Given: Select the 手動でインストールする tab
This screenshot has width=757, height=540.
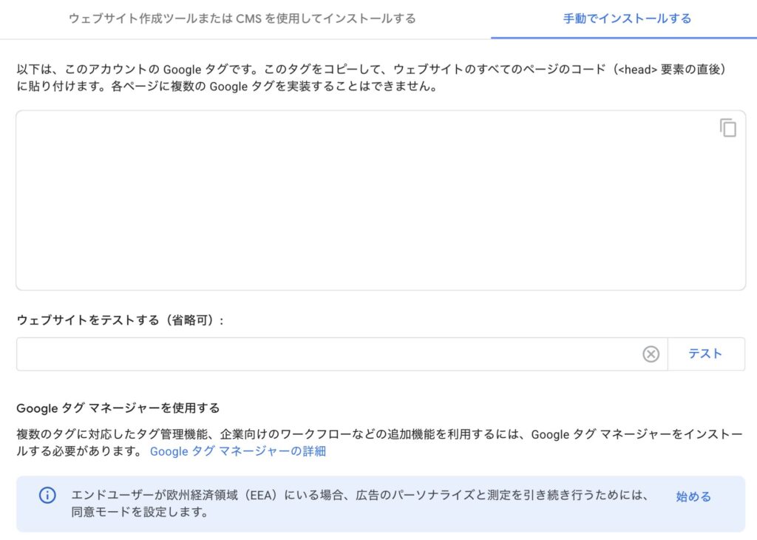Looking at the screenshot, I should [627, 18].
